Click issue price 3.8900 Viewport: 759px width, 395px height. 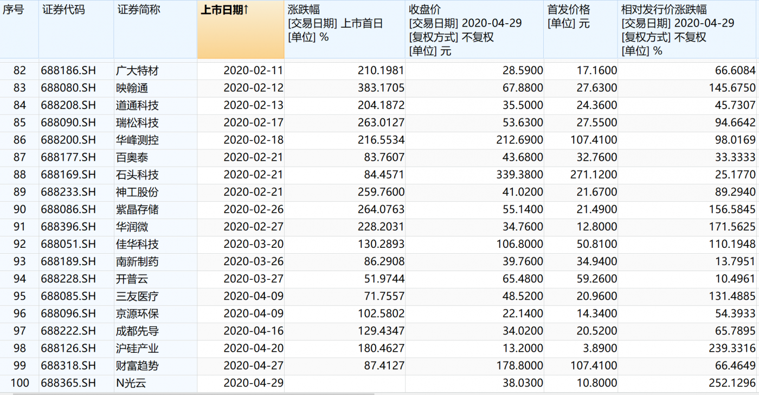tap(599, 348)
